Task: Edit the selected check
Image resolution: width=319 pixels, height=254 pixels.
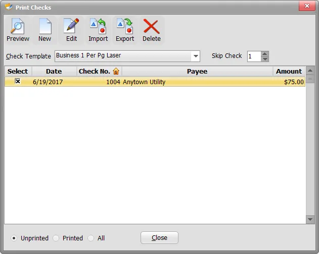Action: (71, 30)
